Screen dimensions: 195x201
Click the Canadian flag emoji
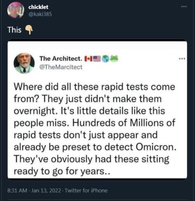pyautogui.click(x=88, y=59)
